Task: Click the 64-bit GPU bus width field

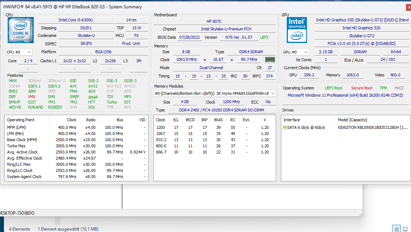Action: pos(396,52)
